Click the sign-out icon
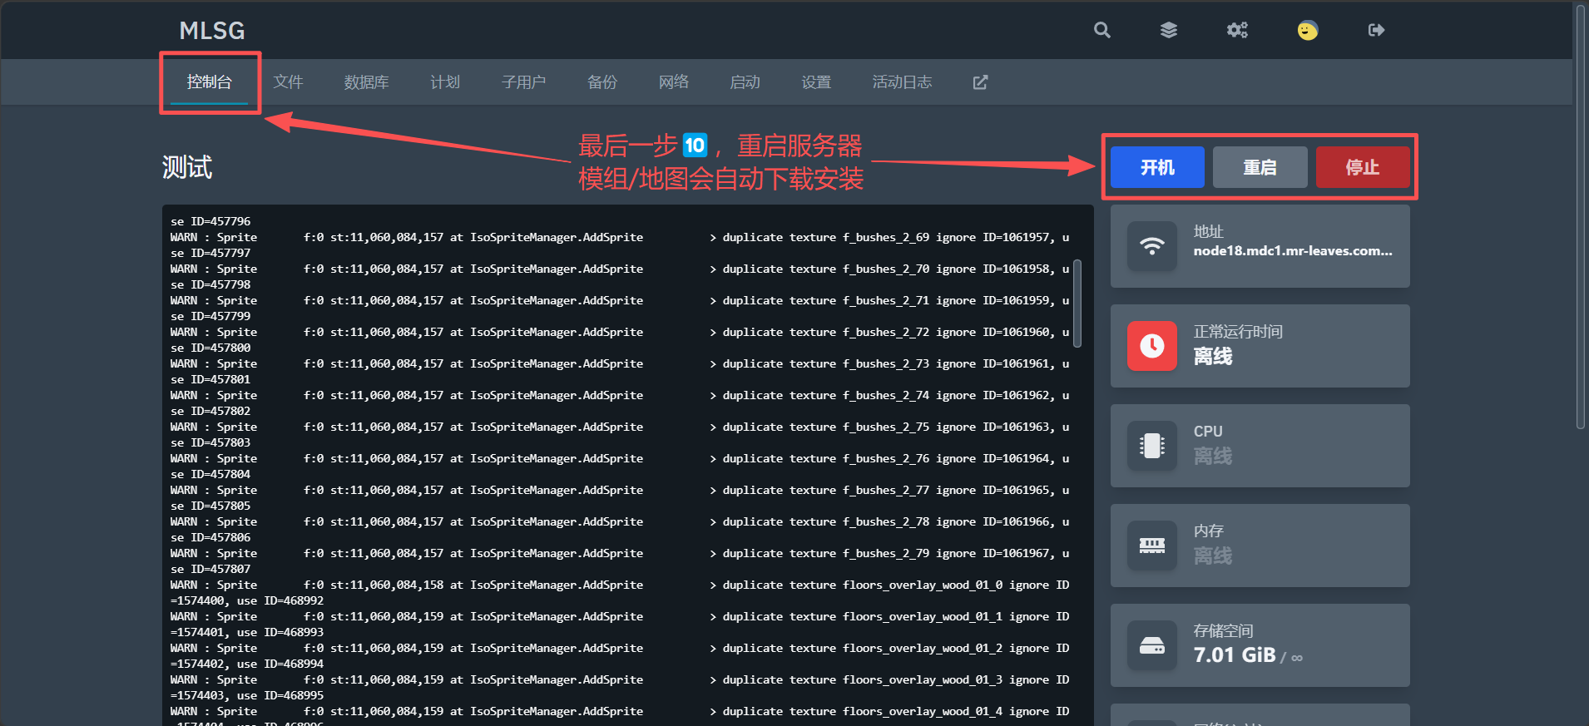 pyautogui.click(x=1376, y=30)
